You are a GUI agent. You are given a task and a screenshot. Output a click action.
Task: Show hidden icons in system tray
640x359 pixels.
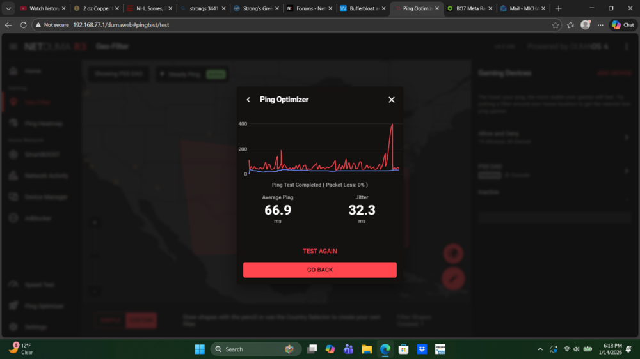(540, 349)
